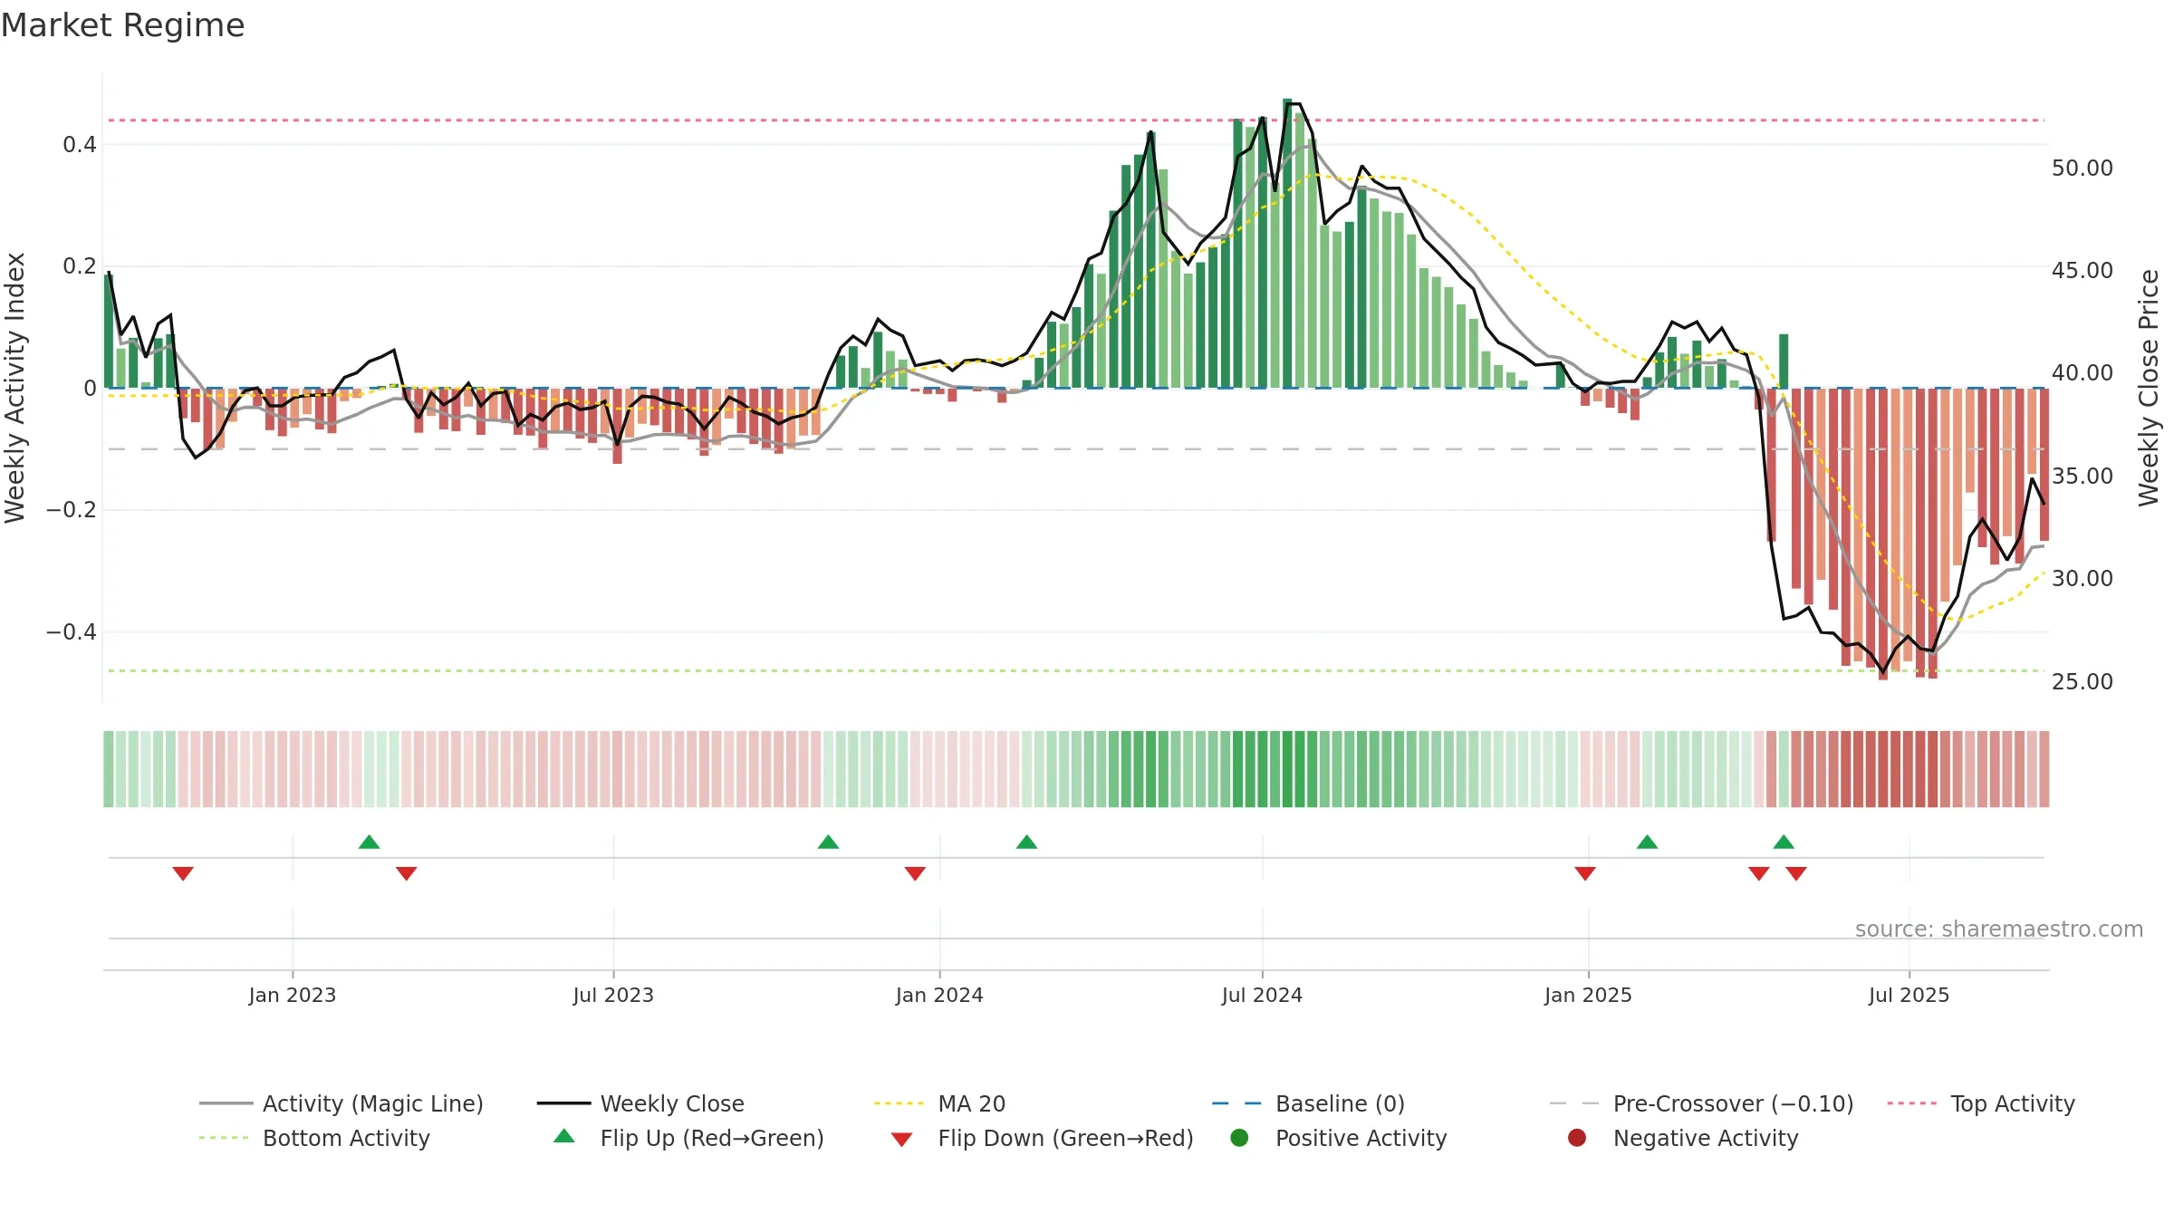2174x1223 pixels.
Task: Toggle the Activity (Magic Line) legend entry
Action: [341, 1103]
